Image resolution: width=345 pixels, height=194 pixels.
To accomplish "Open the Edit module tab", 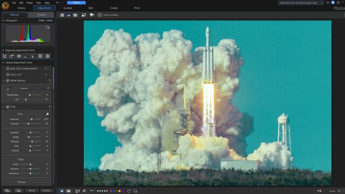I will [91, 8].
